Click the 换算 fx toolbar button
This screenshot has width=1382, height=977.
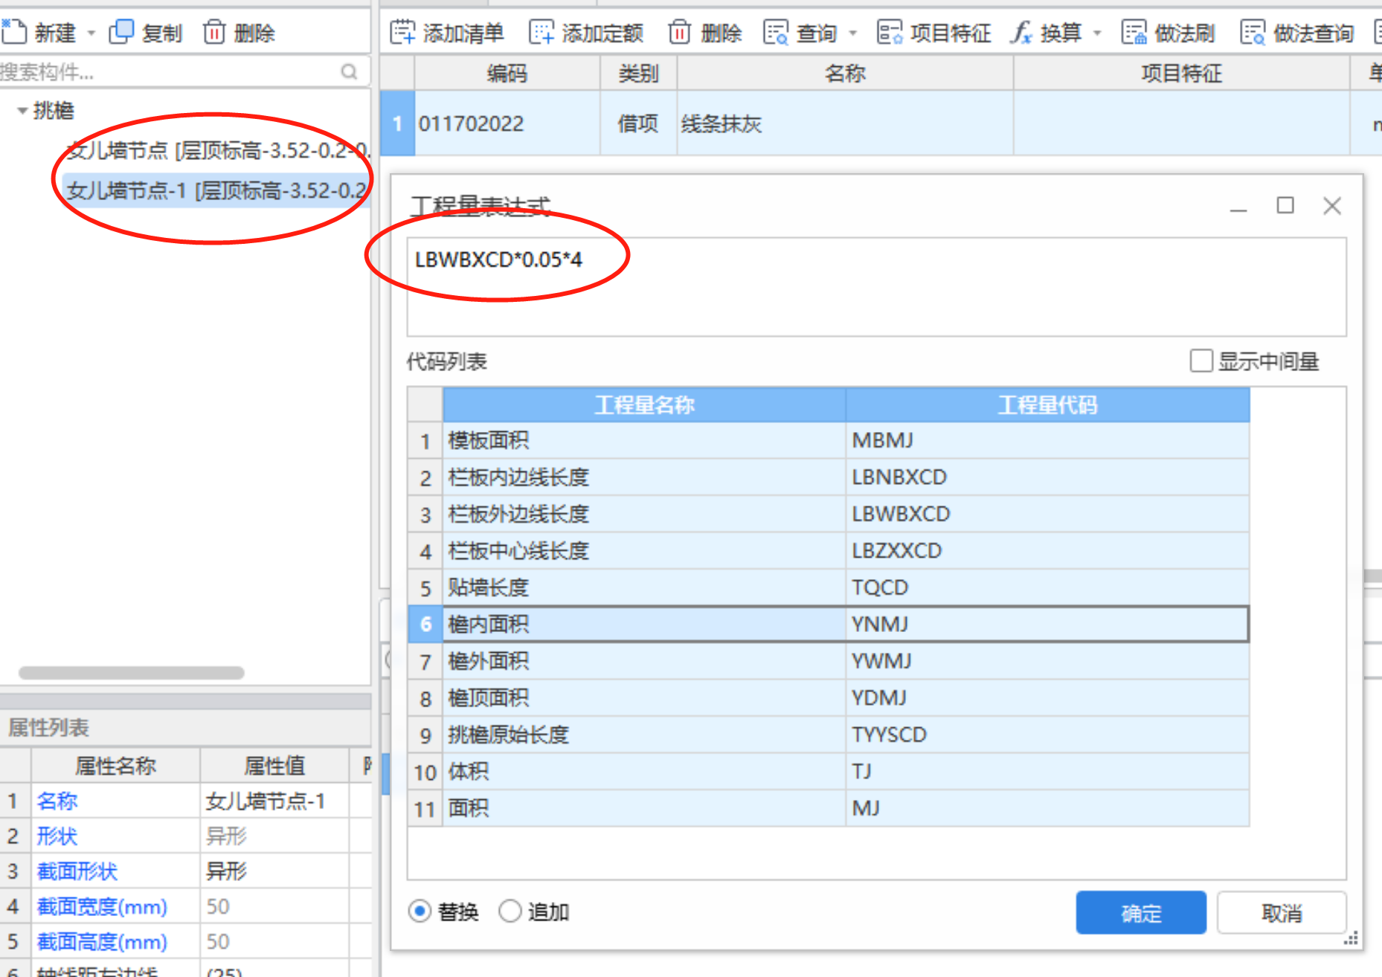(1046, 33)
